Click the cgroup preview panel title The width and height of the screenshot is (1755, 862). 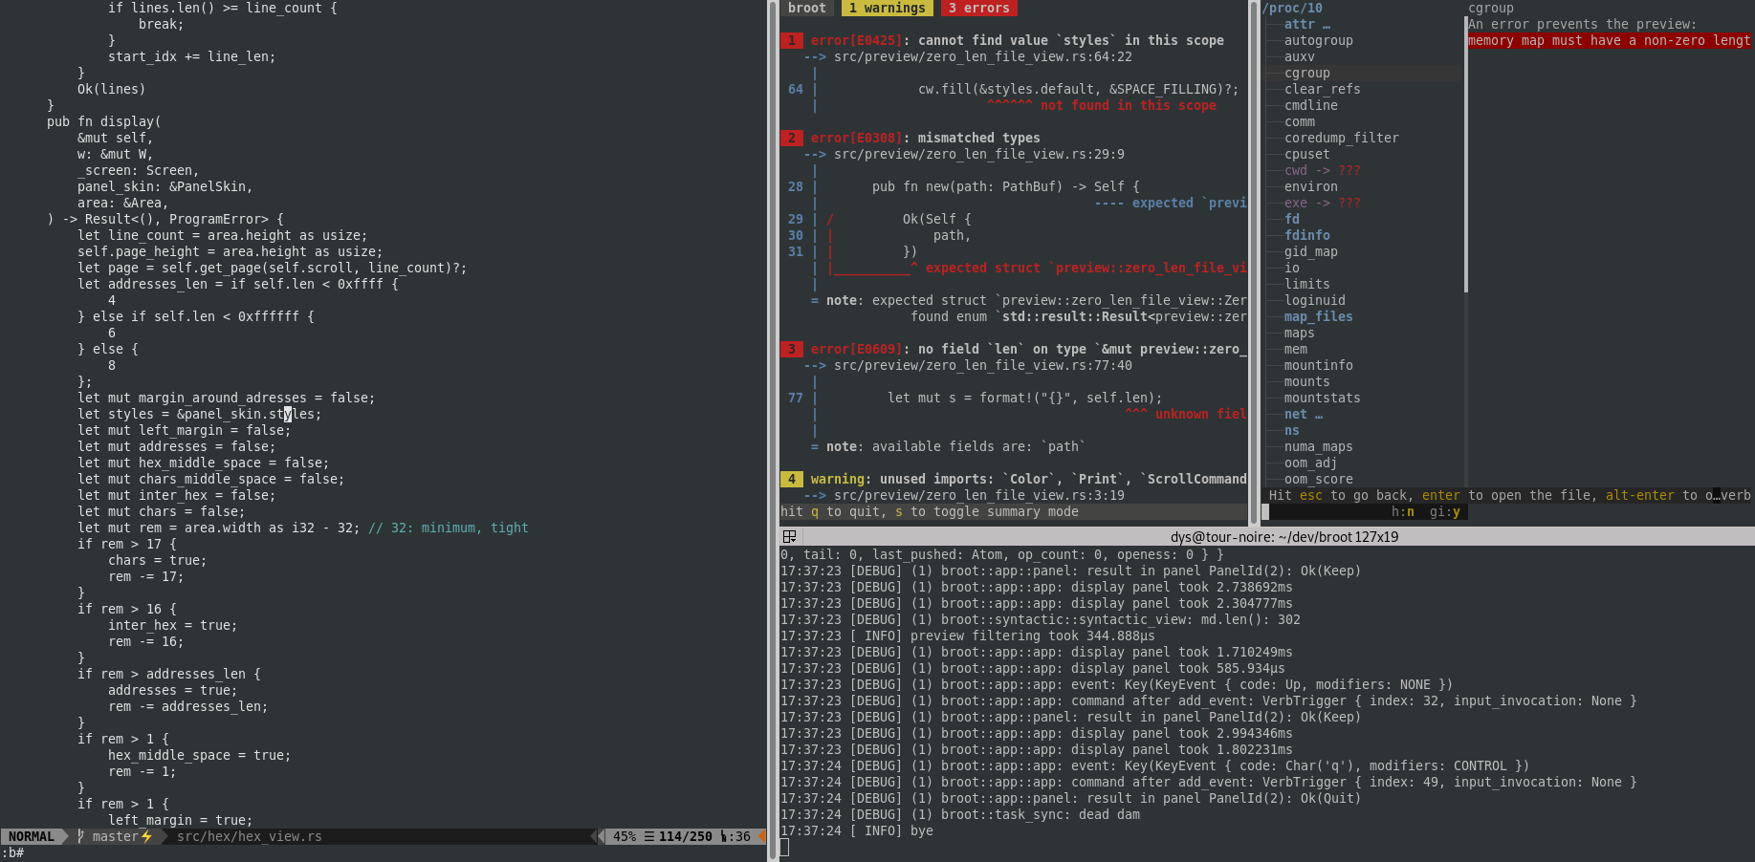[x=1491, y=8]
